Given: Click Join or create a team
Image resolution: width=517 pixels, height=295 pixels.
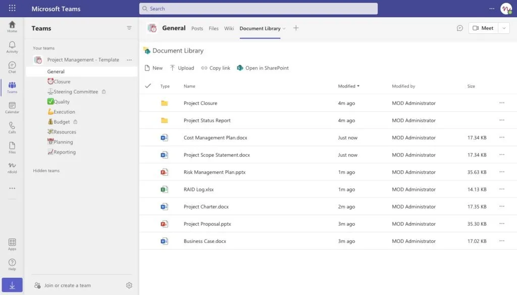Looking at the screenshot, I should coord(63,285).
